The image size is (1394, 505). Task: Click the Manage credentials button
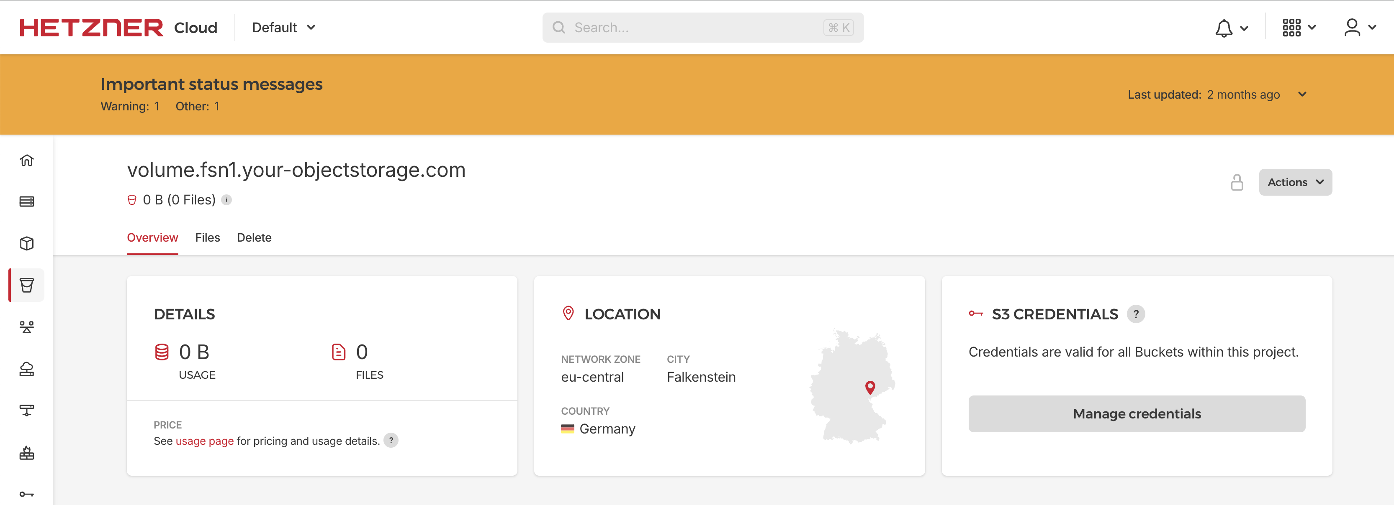coord(1137,413)
